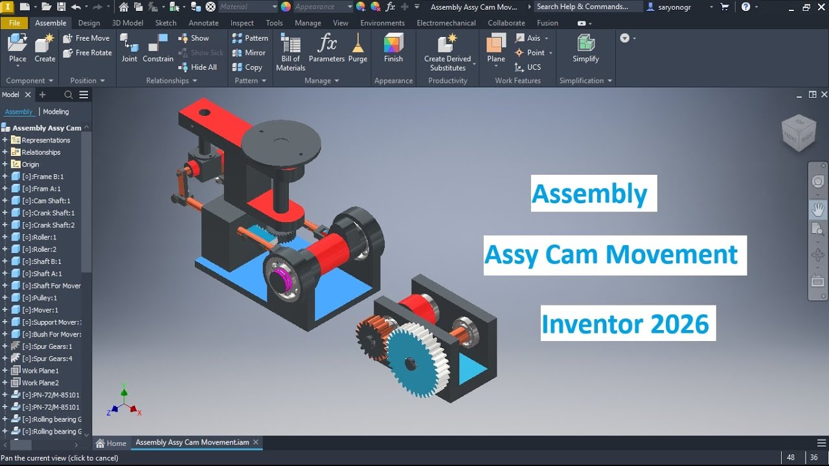Click the Undo arrow
This screenshot has height=466, width=829.
(76, 7)
